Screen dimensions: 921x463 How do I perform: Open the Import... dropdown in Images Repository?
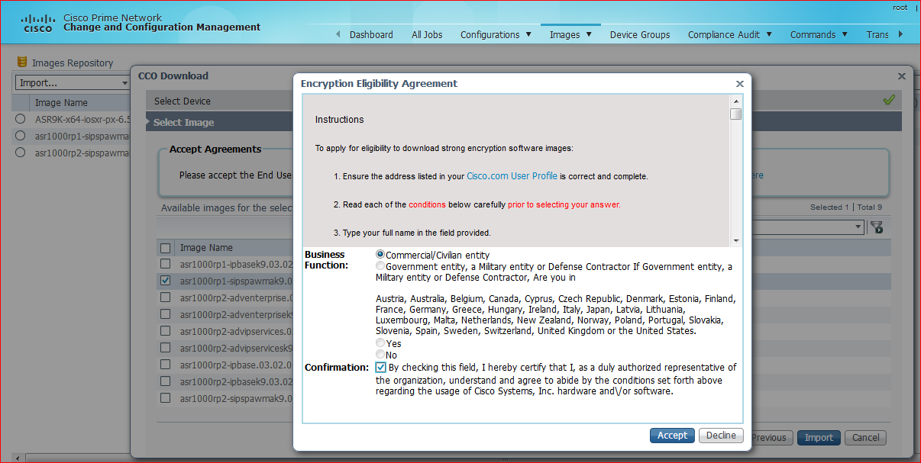pyautogui.click(x=73, y=82)
